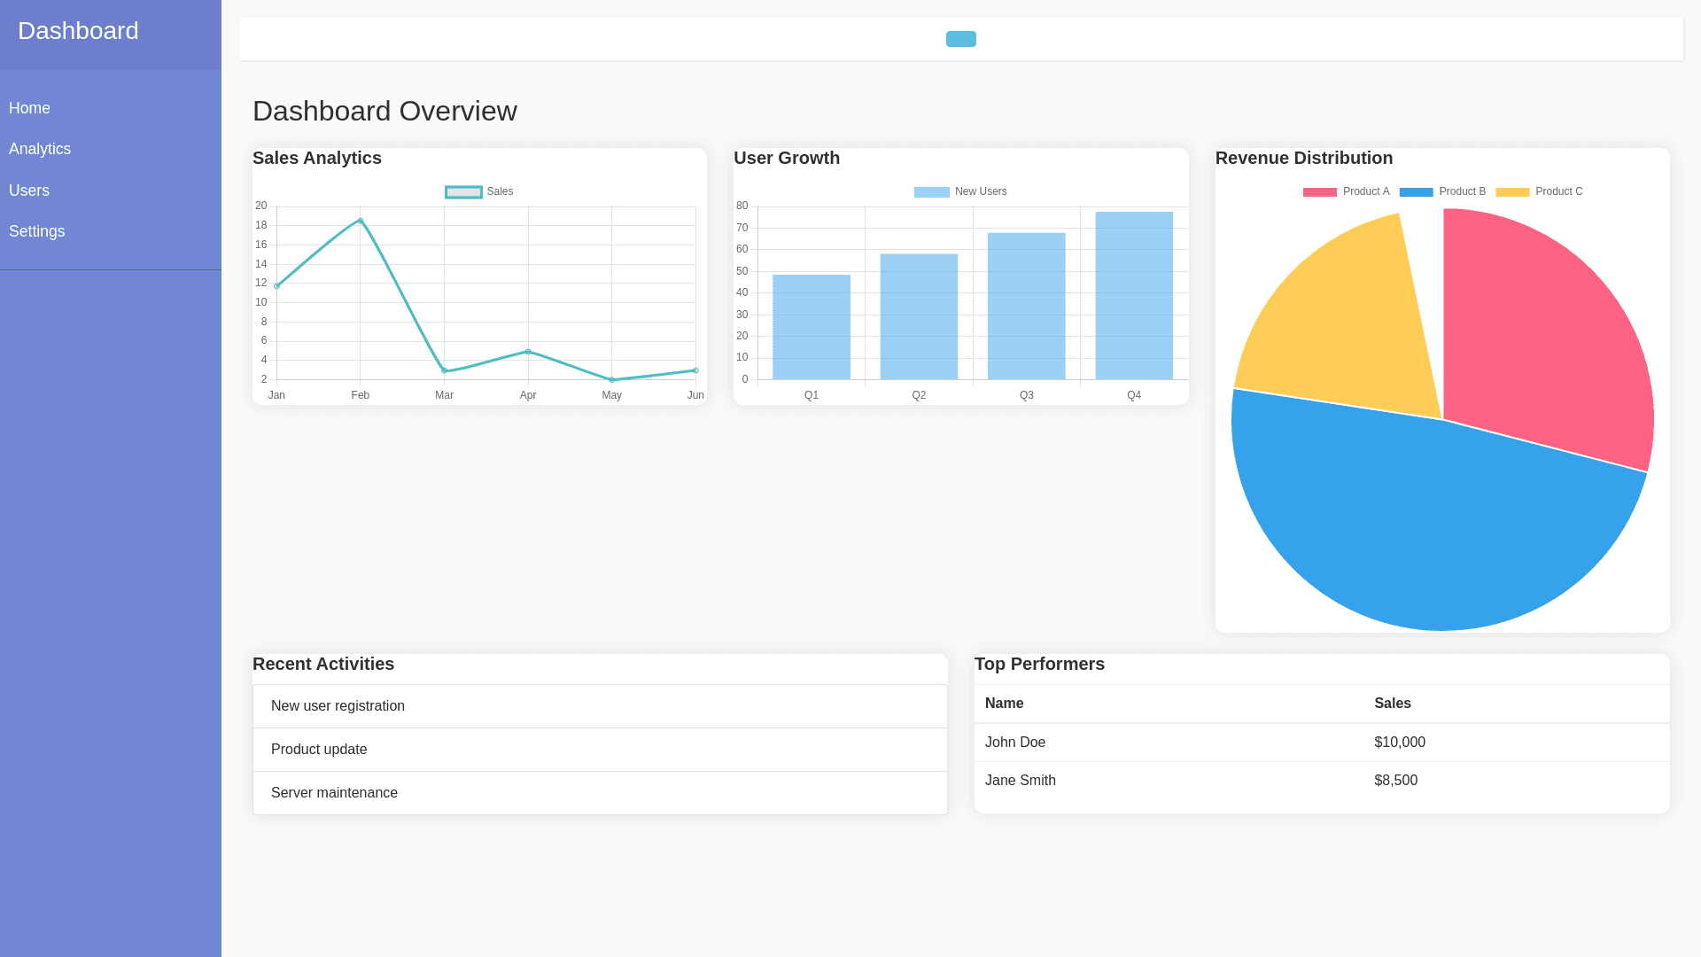Hide Product B in pie legend
This screenshot has height=957, width=1701.
tap(1416, 192)
